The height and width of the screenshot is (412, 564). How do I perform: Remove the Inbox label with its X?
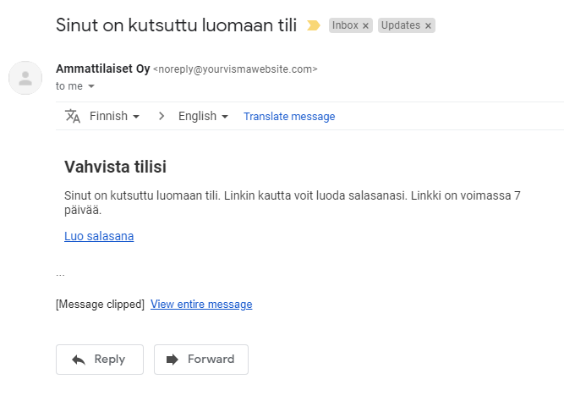(x=365, y=26)
